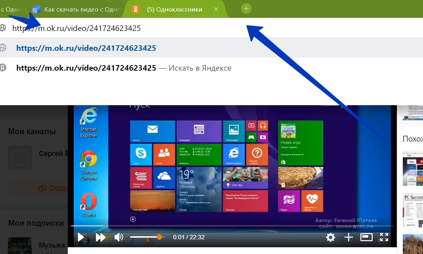Screen dimensions: 423x254
Task: Click the Одноклассники favicon on tab
Action: pos(136,9)
